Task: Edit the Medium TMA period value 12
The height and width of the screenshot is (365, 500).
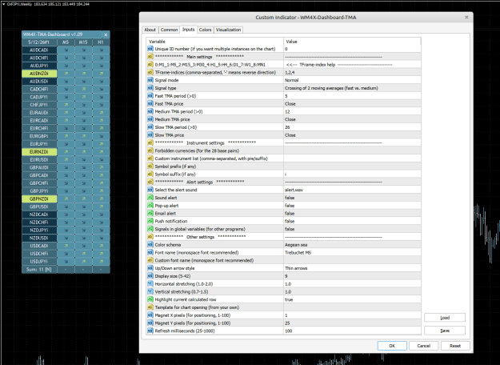Action: (352, 111)
